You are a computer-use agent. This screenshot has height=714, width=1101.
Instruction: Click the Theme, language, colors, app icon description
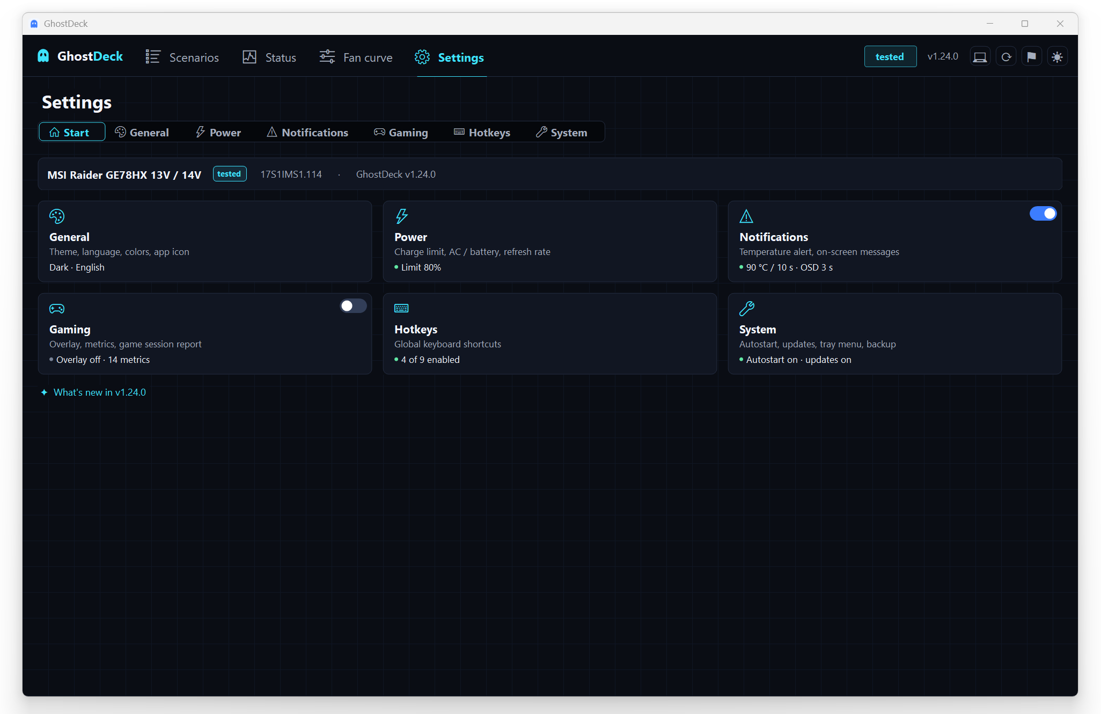pos(119,252)
